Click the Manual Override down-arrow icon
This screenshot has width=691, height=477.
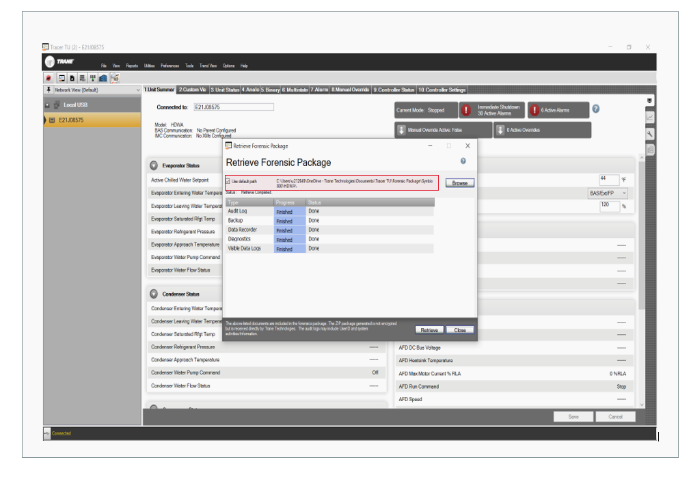(x=401, y=130)
